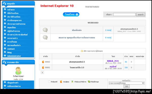The width and height of the screenshot is (152, 94).
Task: Open the Administrator menu item
Action: point(14,56)
